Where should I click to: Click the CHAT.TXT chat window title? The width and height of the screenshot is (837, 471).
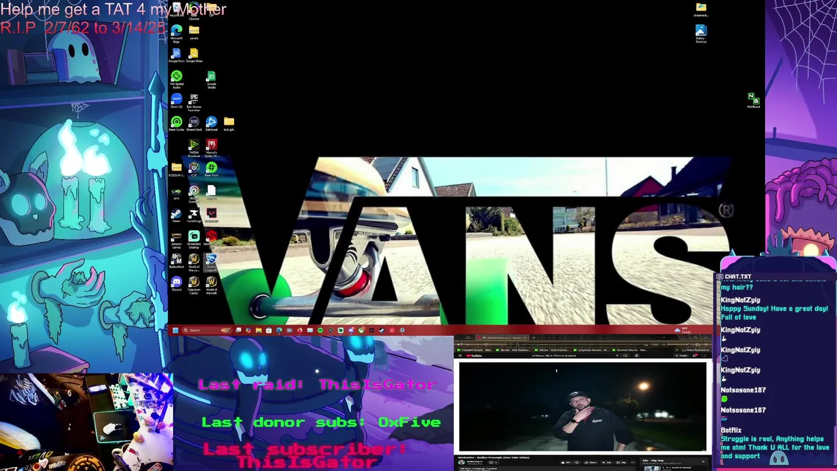[x=738, y=277]
